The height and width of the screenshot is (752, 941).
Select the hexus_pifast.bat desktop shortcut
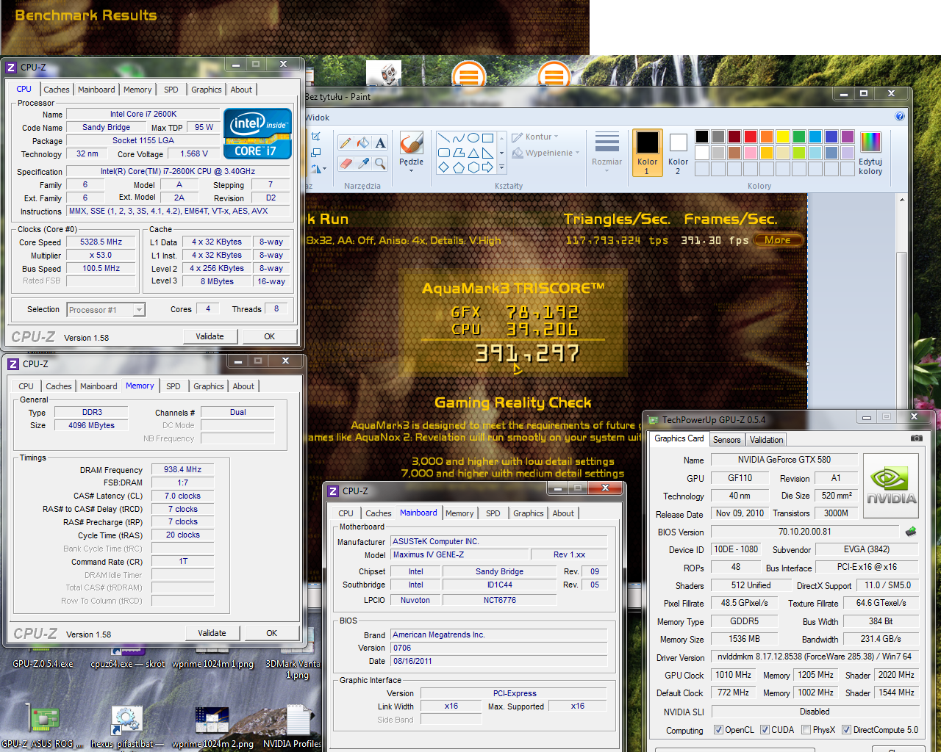click(126, 726)
